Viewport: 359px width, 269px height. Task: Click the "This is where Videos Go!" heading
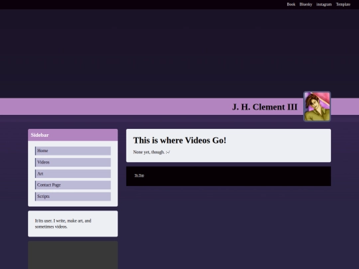coord(179,140)
